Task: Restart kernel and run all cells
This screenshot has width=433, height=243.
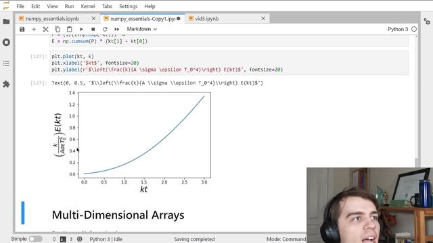Action: tap(117, 29)
